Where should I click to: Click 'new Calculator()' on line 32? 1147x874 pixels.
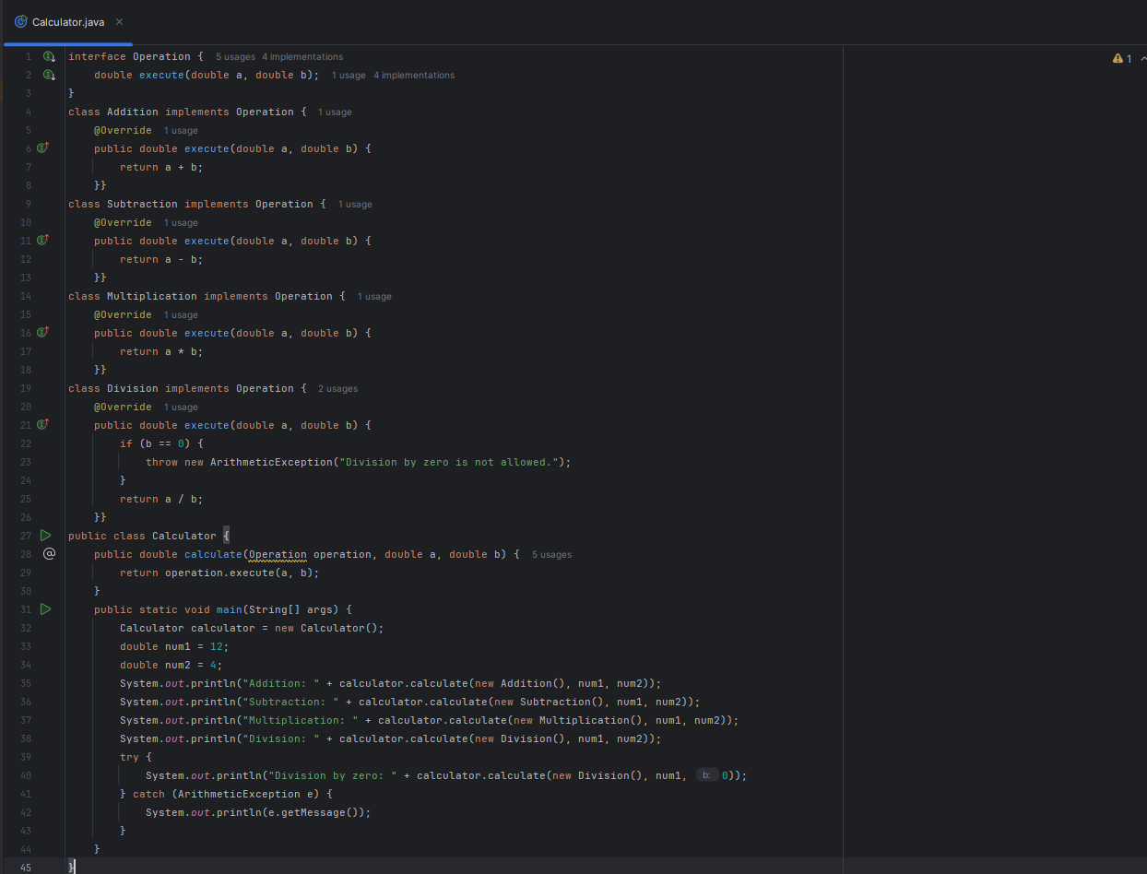click(x=325, y=628)
